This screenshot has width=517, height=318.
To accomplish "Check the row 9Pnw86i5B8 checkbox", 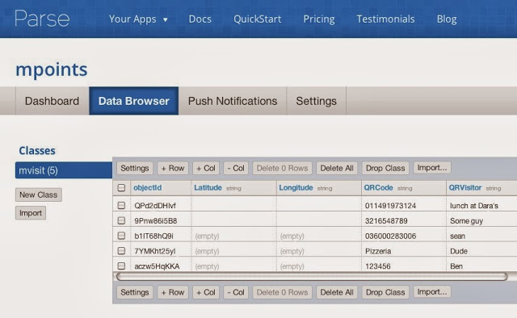I will 121,220.
